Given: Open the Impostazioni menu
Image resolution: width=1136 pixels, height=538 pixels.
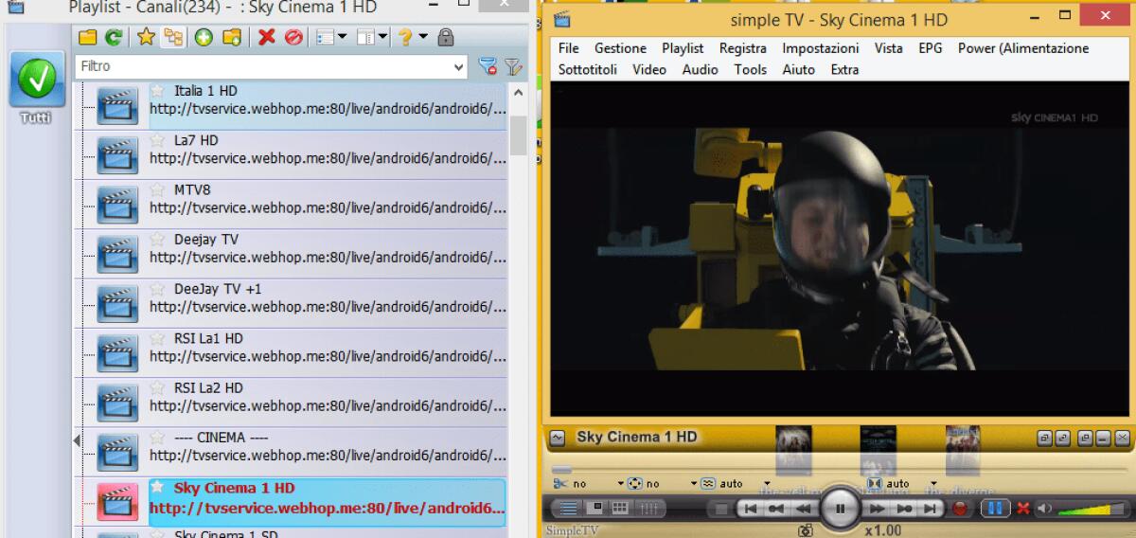Looking at the screenshot, I should (x=821, y=48).
